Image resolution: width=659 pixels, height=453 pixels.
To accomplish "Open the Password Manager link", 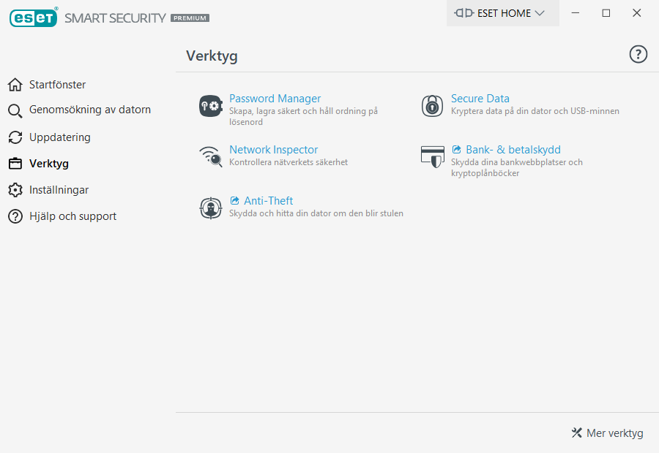I will [275, 99].
